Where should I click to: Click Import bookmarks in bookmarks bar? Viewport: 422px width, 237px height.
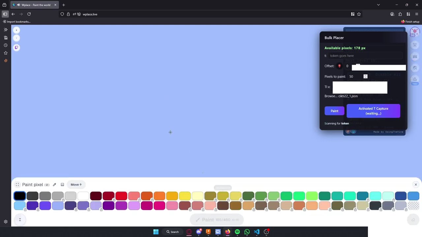[x=17, y=22]
